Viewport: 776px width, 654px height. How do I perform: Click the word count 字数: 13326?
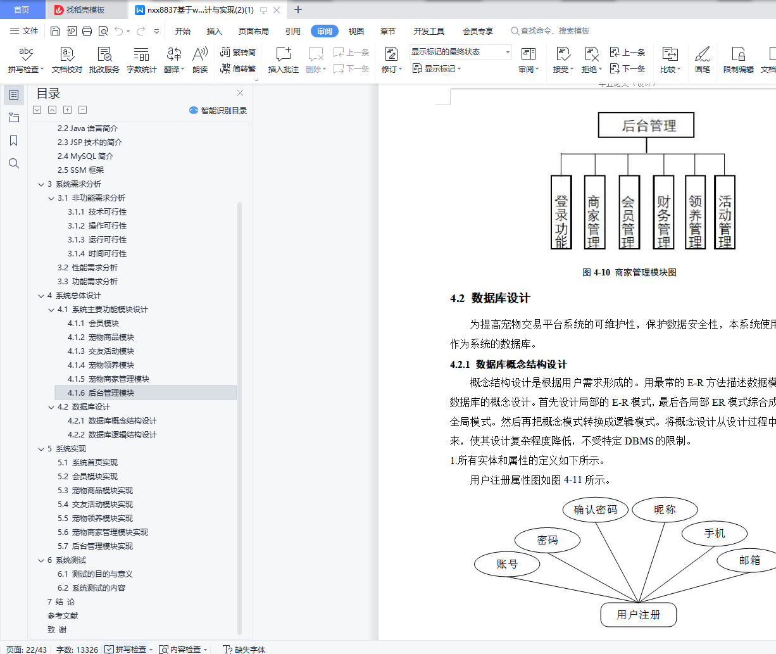pos(77,649)
